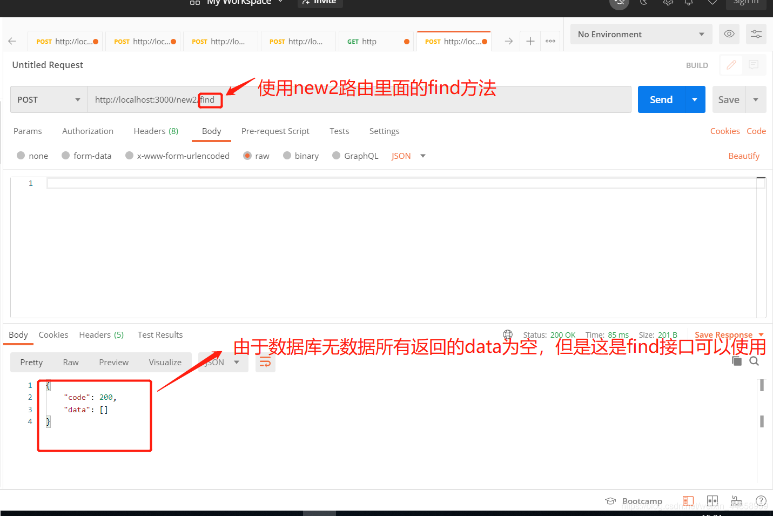The height and width of the screenshot is (516, 773).
Task: Open the No Environment dropdown
Action: pyautogui.click(x=641, y=33)
